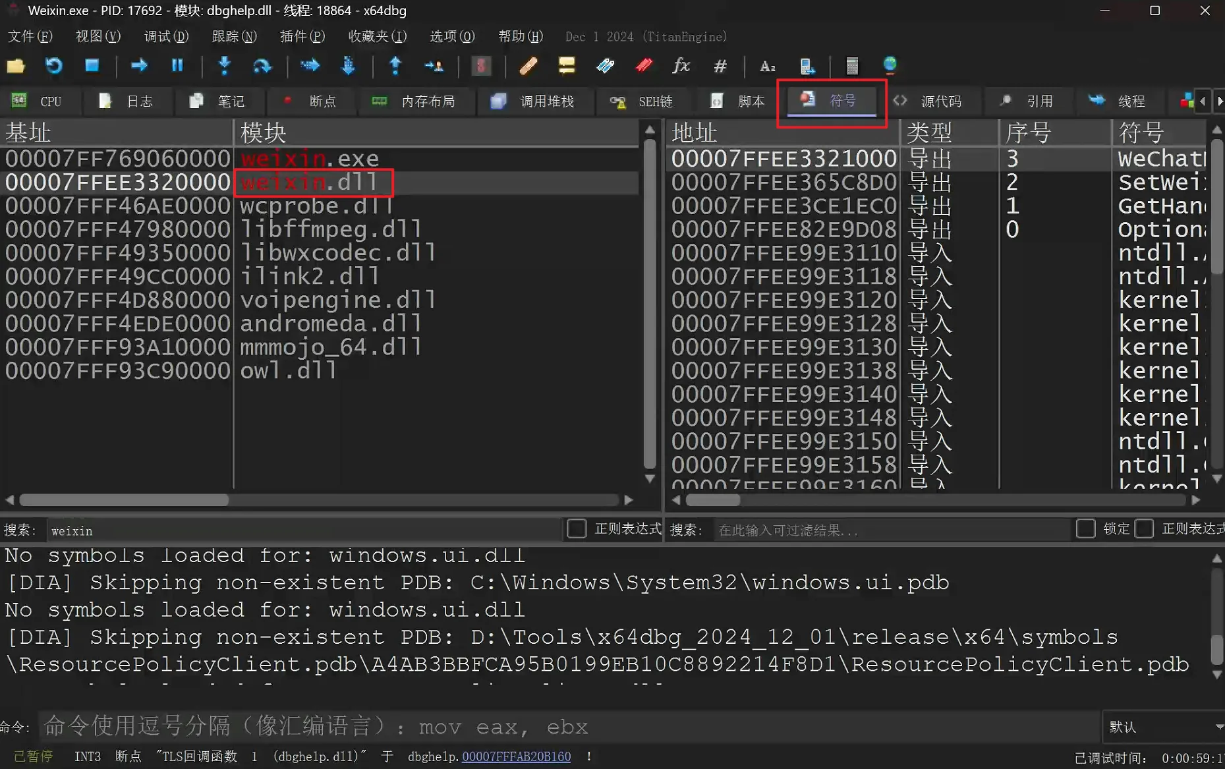Viewport: 1225px width, 769px height.
Task: Open the 收藏夹(I) menu
Action: 377,36
